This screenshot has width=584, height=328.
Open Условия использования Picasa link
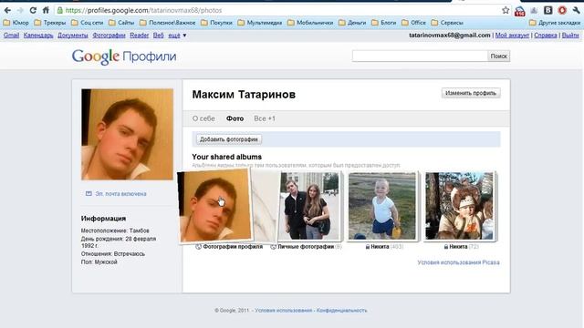point(458,262)
